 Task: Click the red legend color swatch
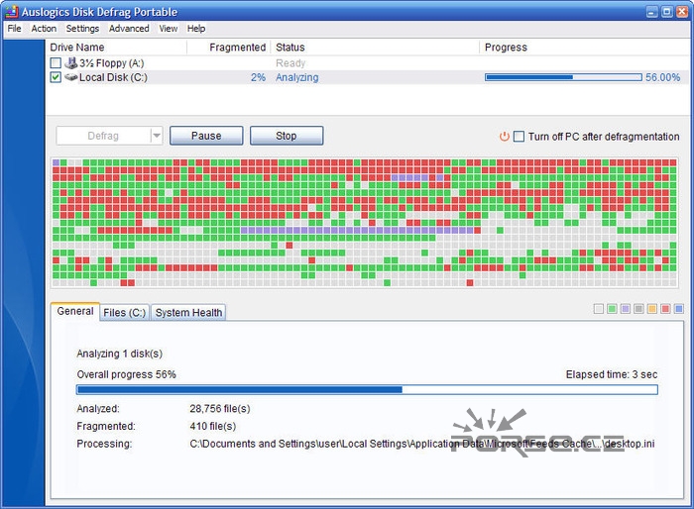click(x=665, y=309)
